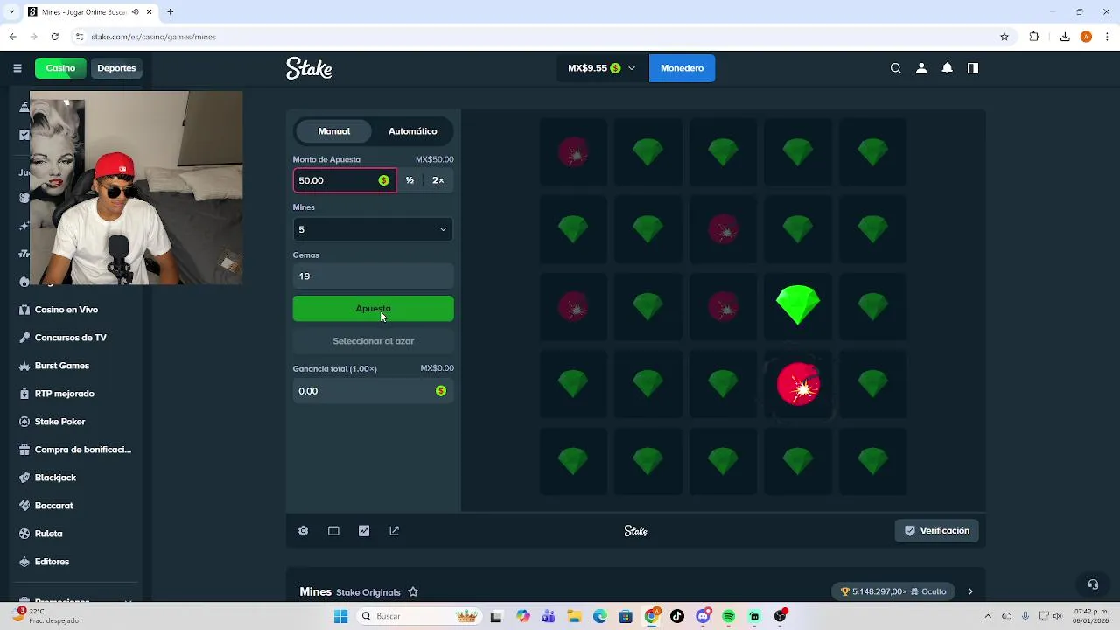Expand the max payout arrow next to Oculto
Screen dimensions: 1120x630
coord(969,592)
